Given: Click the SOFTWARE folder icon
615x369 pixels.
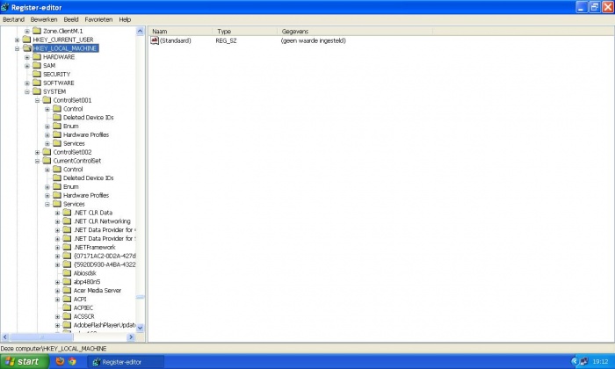Looking at the screenshot, I should [37, 83].
